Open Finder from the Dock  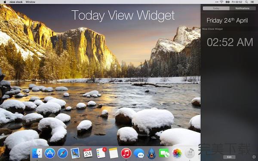pos(37,153)
